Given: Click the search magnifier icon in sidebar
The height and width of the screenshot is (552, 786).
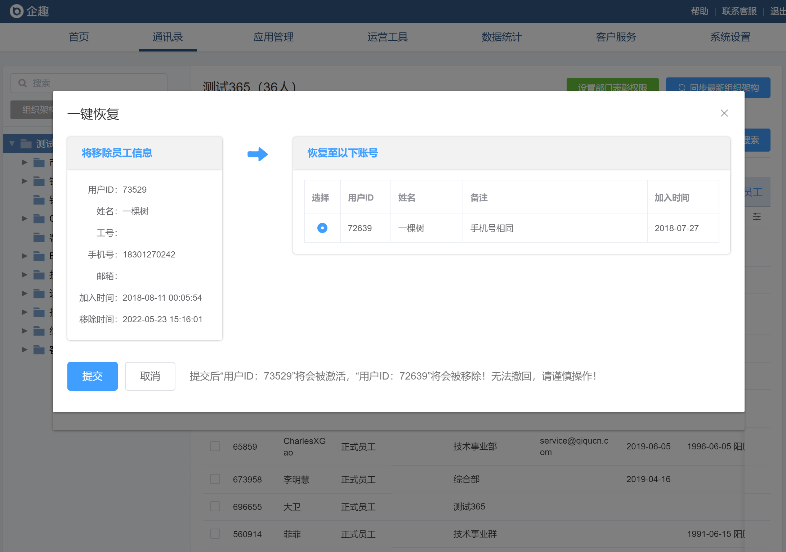Looking at the screenshot, I should (x=23, y=83).
